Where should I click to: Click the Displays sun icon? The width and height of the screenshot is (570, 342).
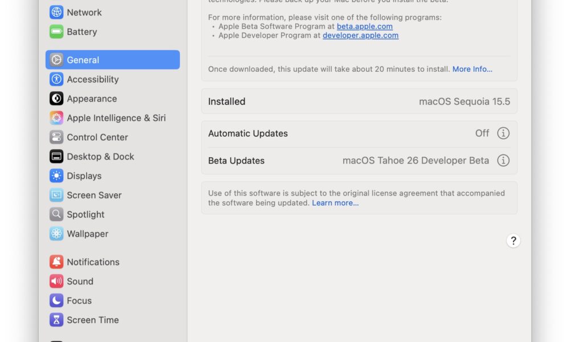pos(56,176)
